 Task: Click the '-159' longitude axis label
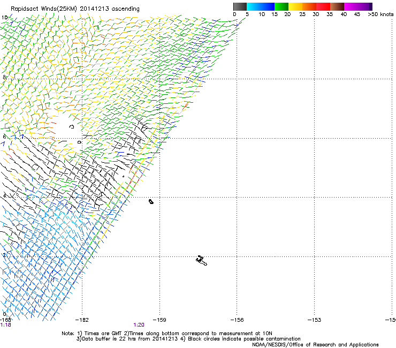click(x=159, y=320)
